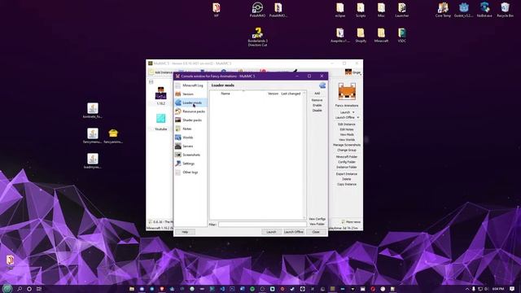Viewport: 521px width, 293px height.
Task: Open Borderlands 3 Directors Cut desktop shortcut
Action: pos(257,37)
